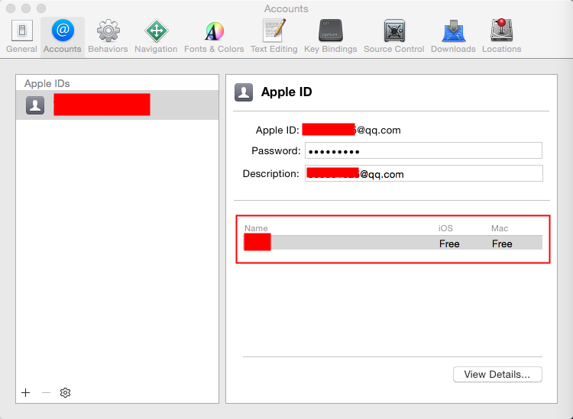Click View Details button

point(497,375)
